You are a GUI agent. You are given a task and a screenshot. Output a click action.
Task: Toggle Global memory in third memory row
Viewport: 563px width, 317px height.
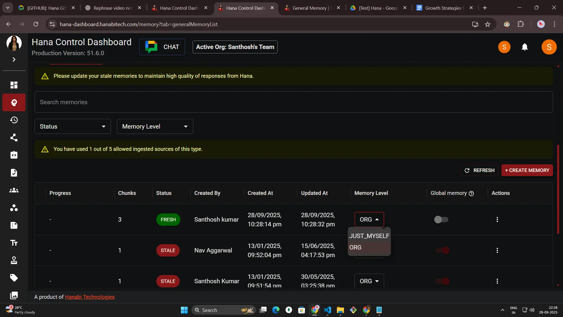tap(442, 281)
